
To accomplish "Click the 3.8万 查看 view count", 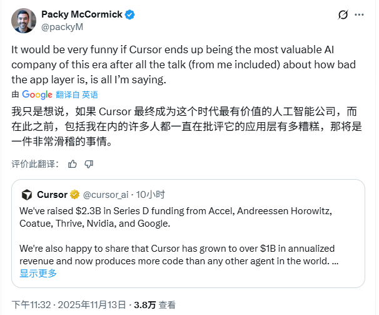I will (154, 304).
